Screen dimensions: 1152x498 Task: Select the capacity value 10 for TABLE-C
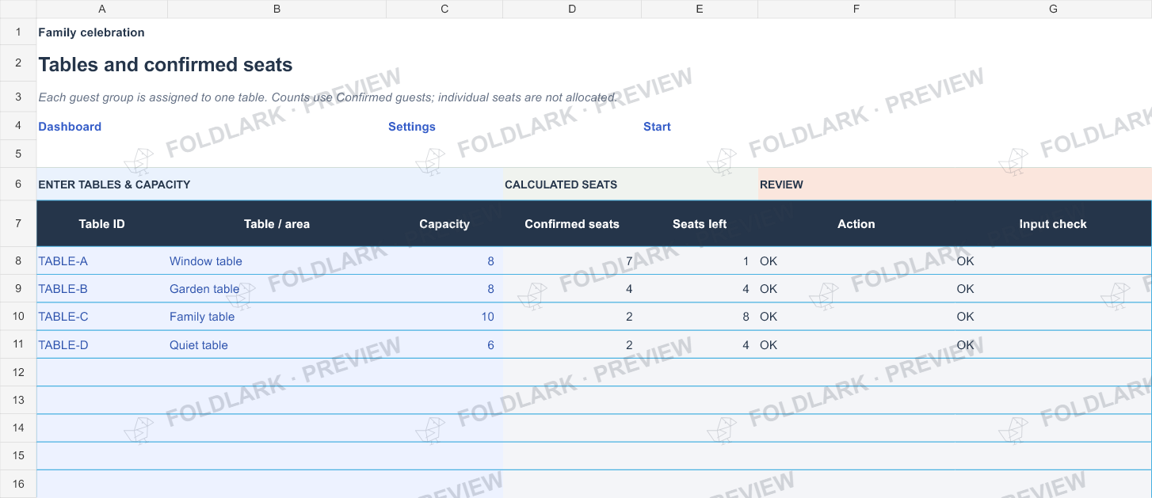tap(444, 317)
